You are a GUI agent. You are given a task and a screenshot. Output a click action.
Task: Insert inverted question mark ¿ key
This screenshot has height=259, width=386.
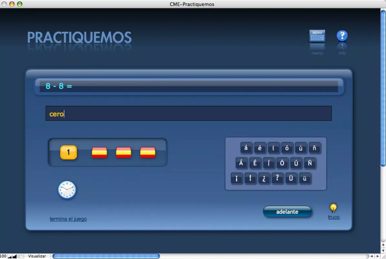(x=264, y=178)
